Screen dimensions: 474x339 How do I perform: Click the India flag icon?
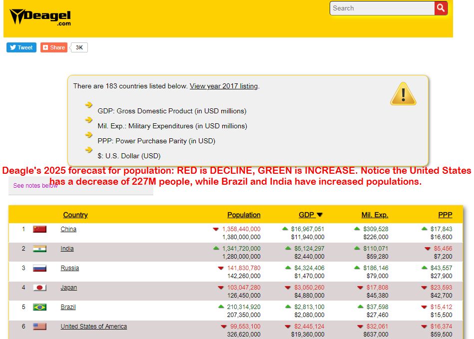pos(39,249)
